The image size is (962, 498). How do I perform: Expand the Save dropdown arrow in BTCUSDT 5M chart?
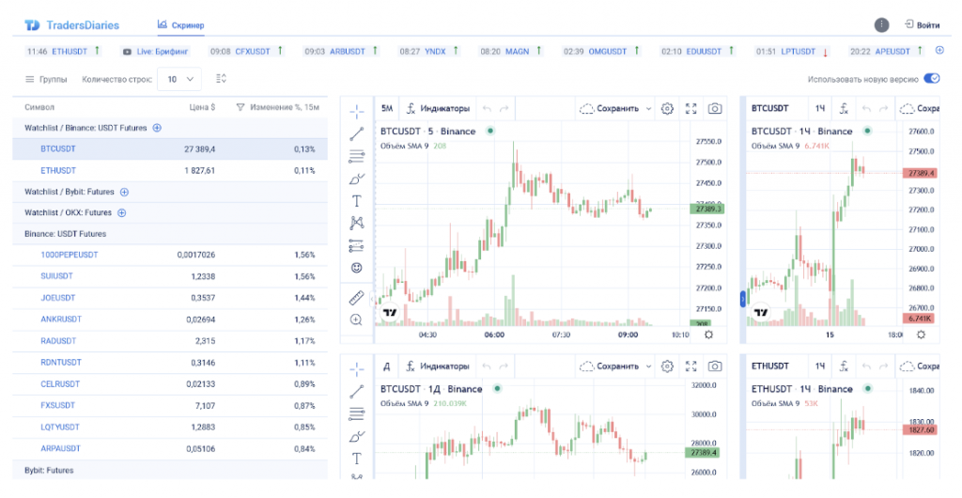coord(648,109)
